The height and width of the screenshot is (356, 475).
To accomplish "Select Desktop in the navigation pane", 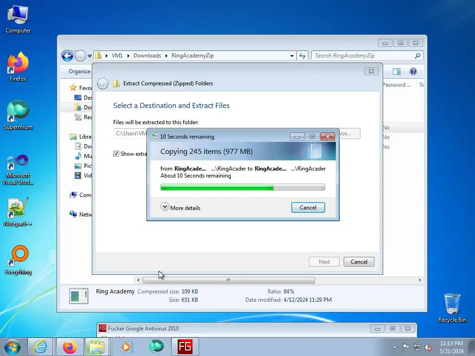I will point(83,97).
